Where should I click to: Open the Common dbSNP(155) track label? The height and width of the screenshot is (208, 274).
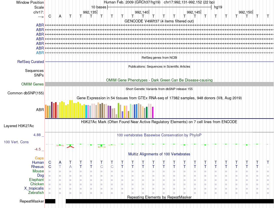click(x=25, y=93)
